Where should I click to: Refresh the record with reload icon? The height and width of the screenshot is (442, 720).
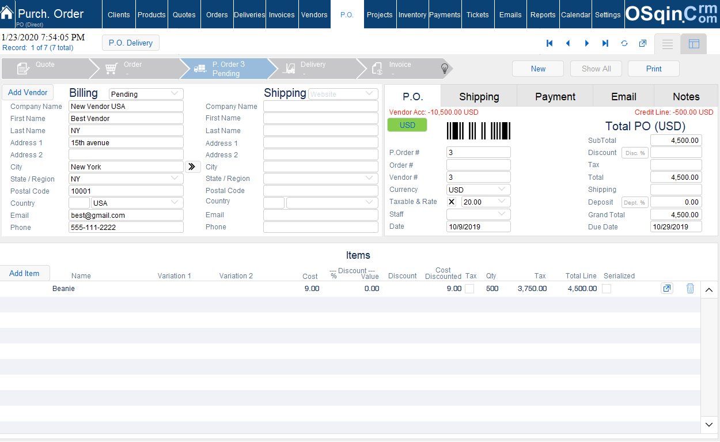pos(624,43)
